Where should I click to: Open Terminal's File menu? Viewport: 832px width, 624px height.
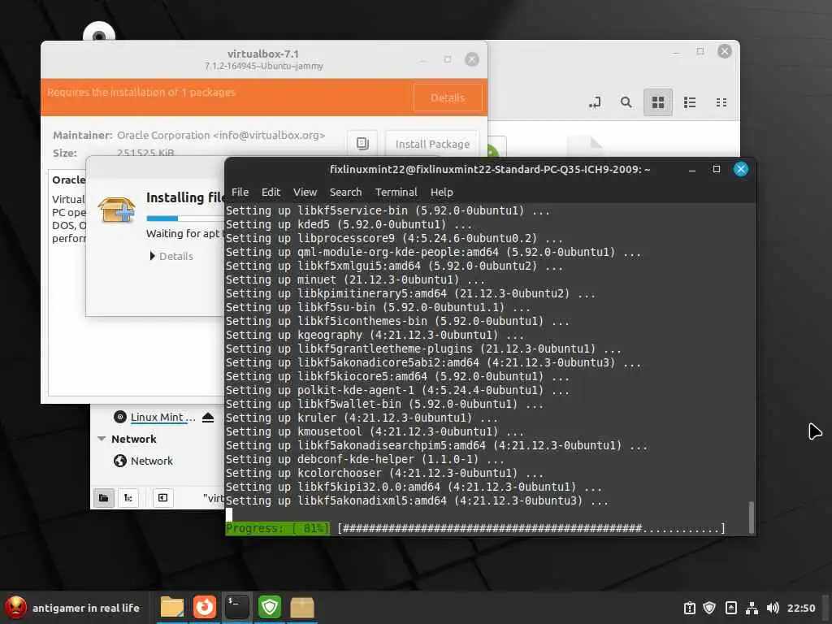point(240,192)
